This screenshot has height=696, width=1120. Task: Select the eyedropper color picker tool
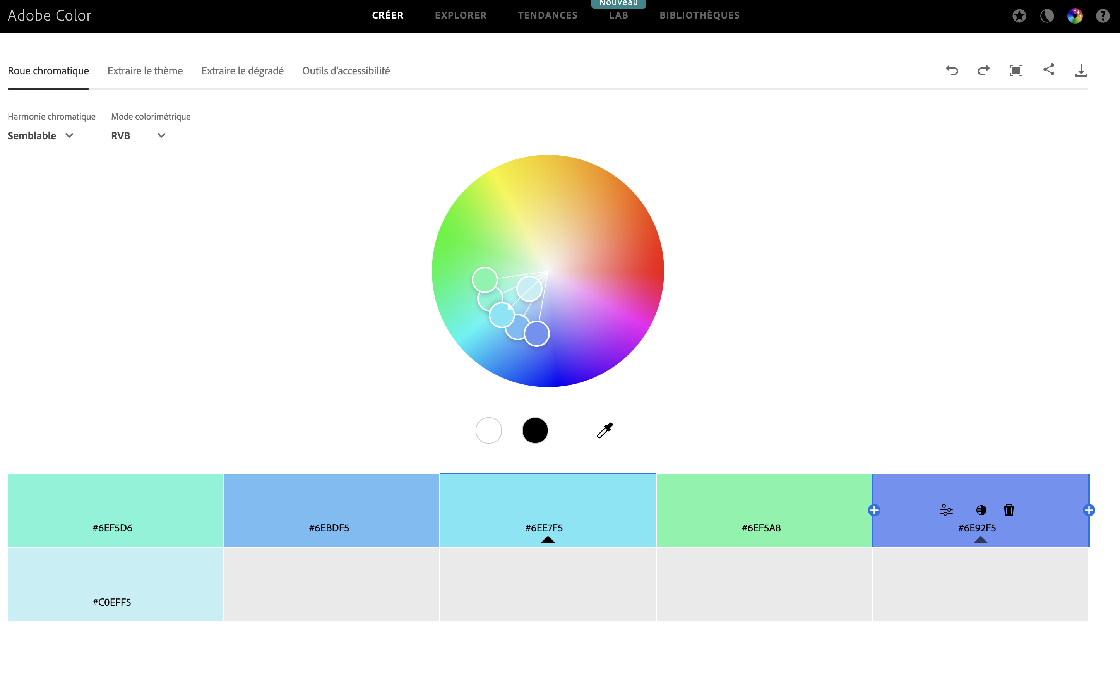coord(605,430)
